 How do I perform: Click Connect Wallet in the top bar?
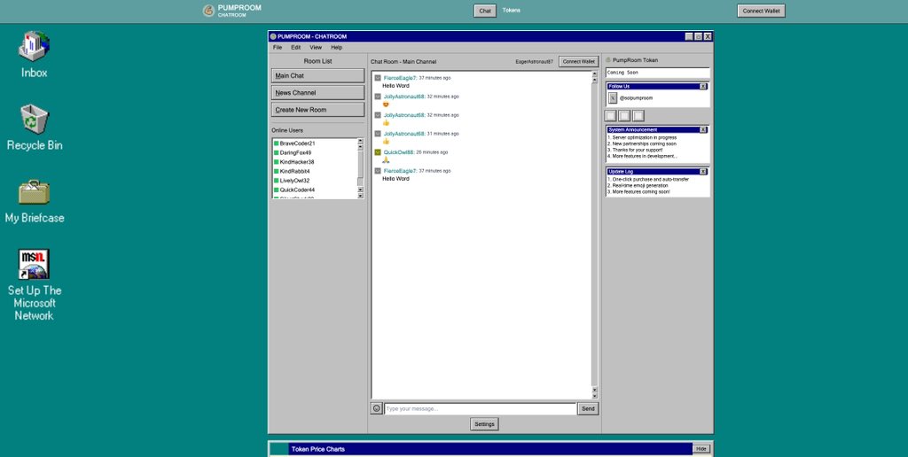pos(761,11)
